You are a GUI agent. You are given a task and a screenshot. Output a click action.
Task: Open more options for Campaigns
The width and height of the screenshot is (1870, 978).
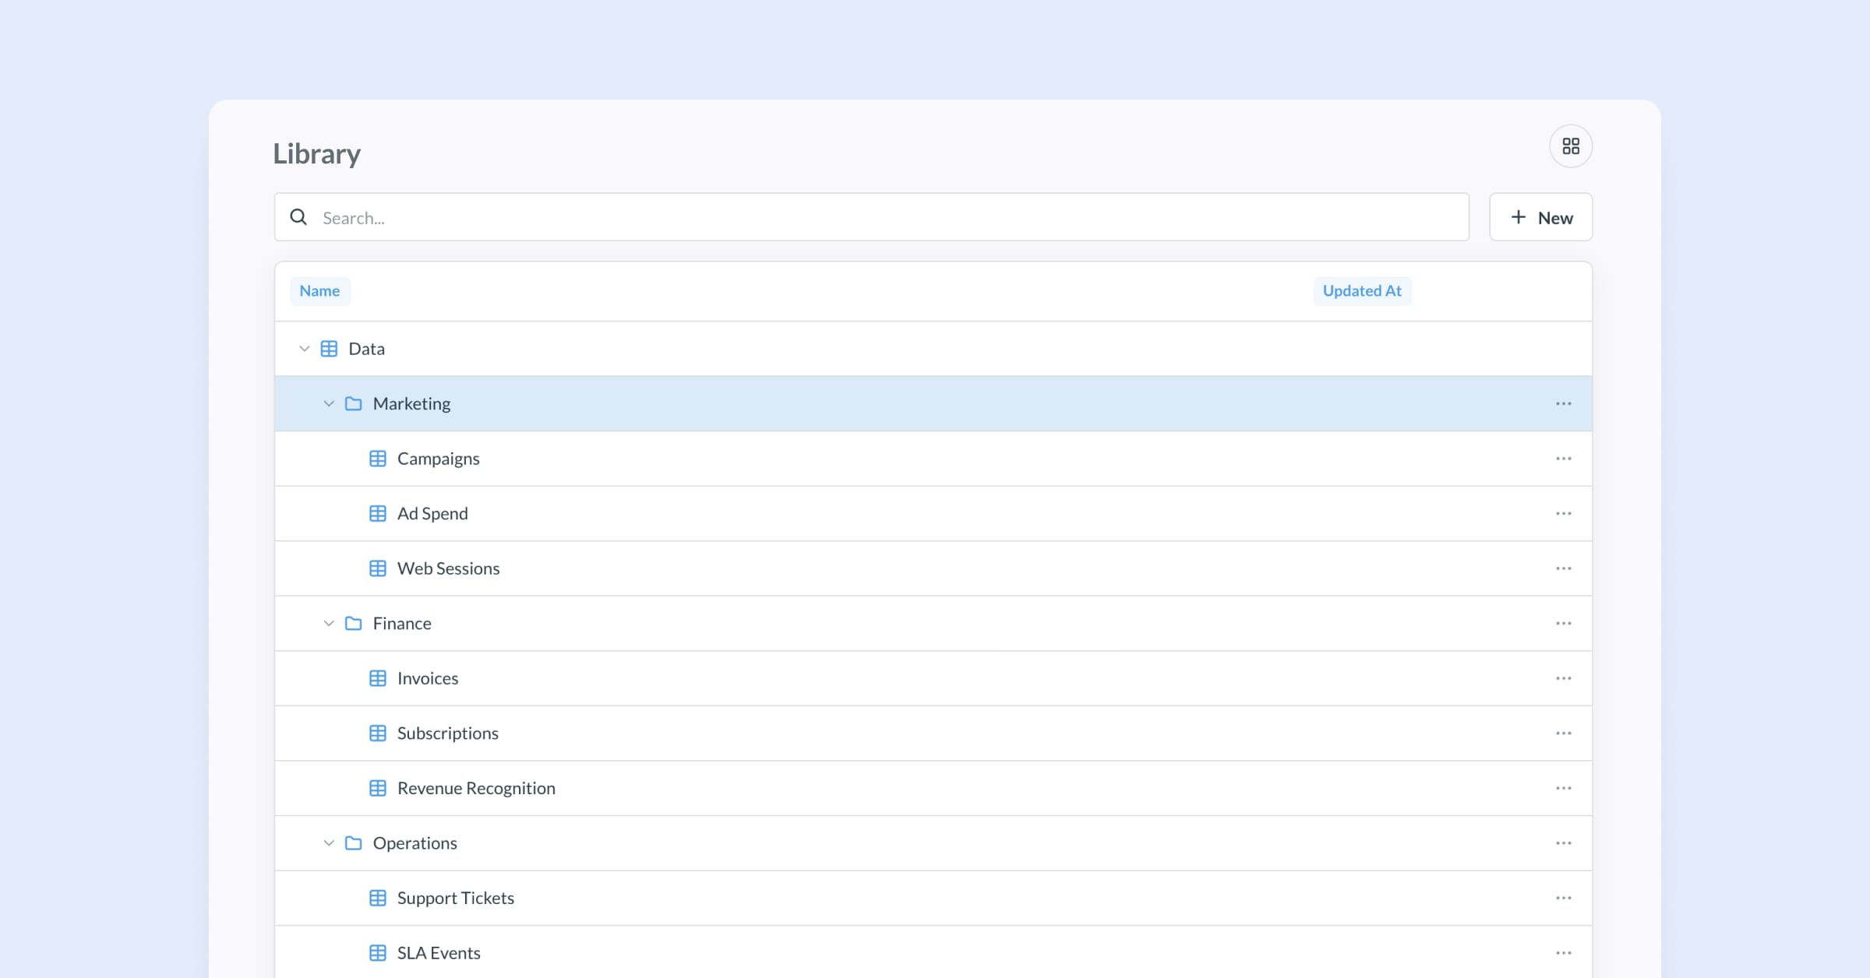click(1563, 459)
